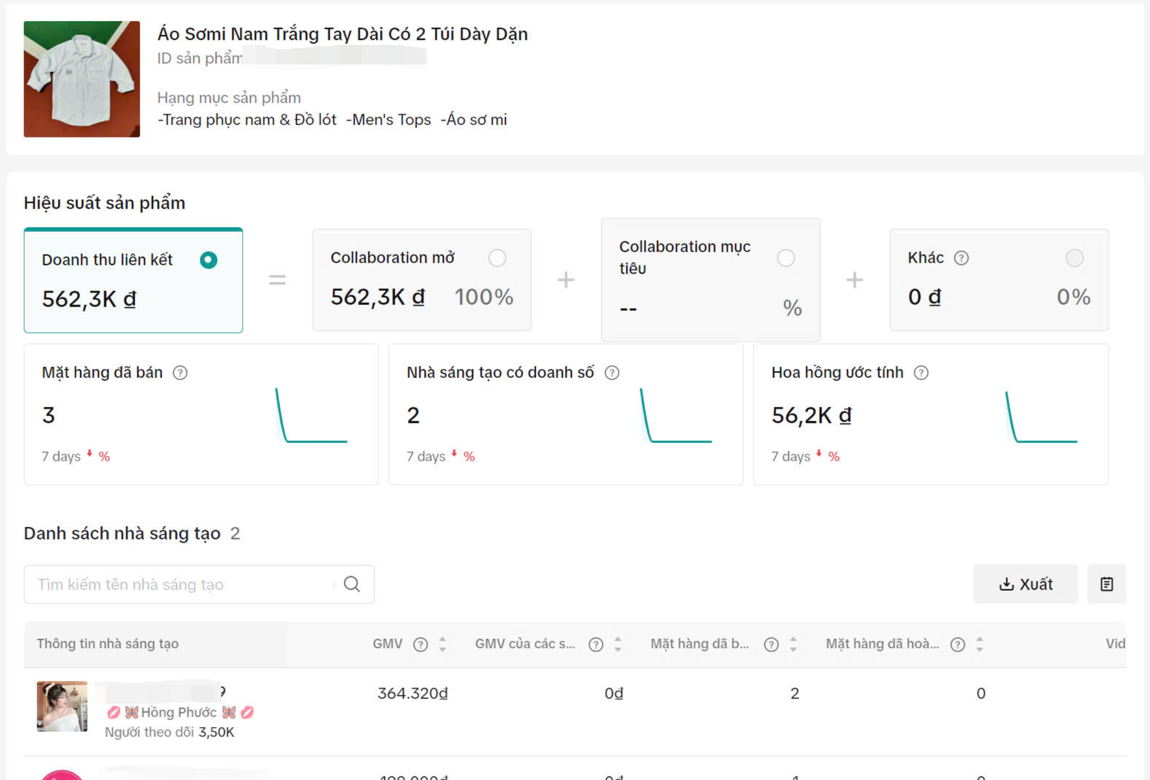
Task: Click the white shirt product thumbnail
Action: tap(82, 79)
